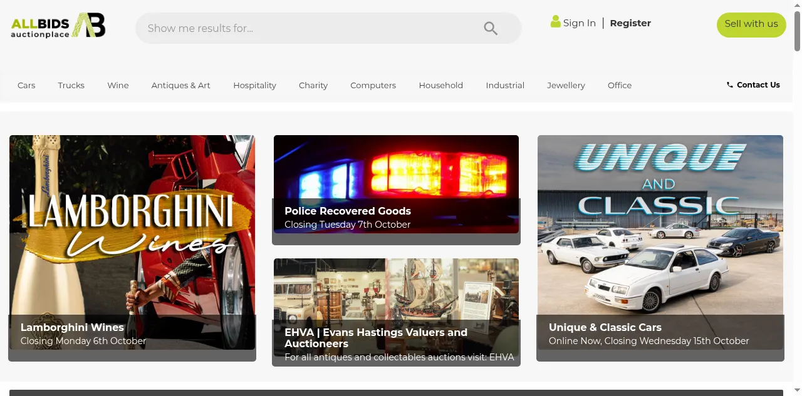
Task: Click the 'Unique & Classic Cars' caption title
Action: pyautogui.click(x=605, y=327)
